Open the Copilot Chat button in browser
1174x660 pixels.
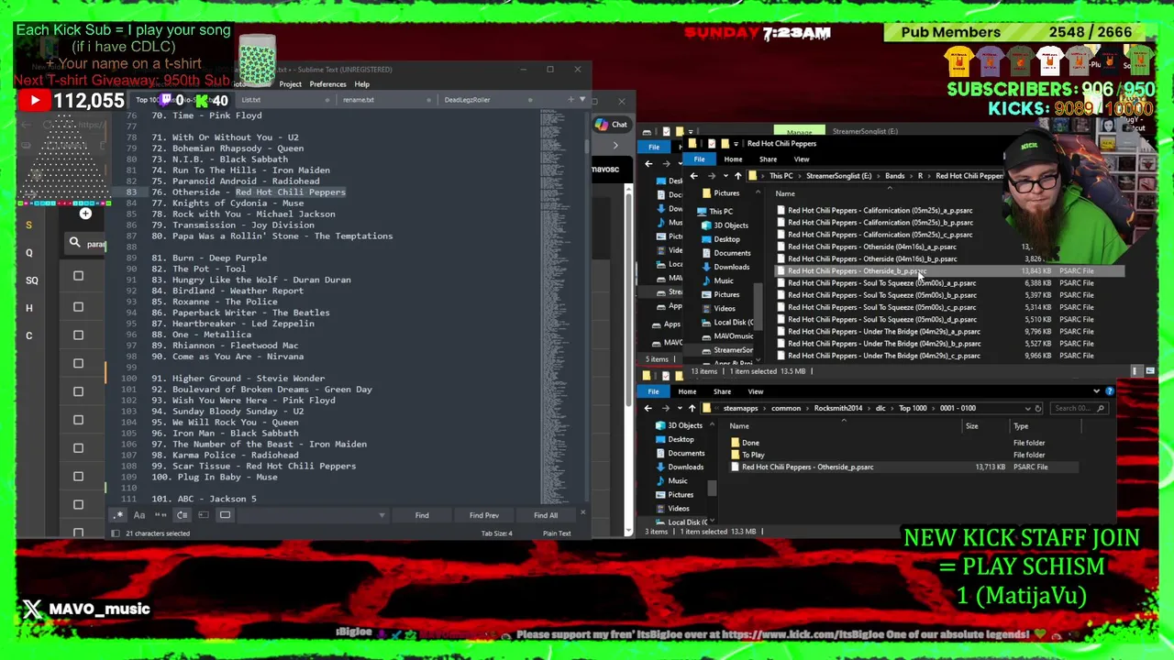click(611, 125)
